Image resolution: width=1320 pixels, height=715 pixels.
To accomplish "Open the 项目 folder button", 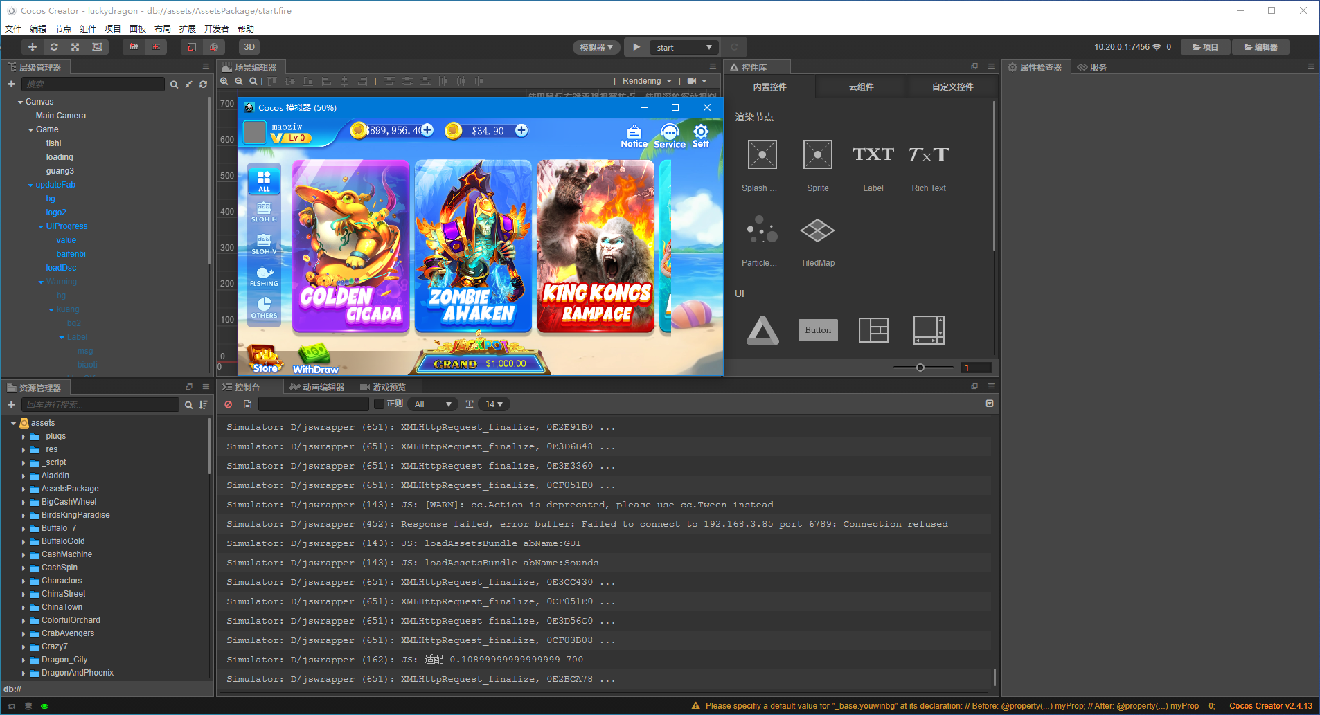I will point(1205,47).
